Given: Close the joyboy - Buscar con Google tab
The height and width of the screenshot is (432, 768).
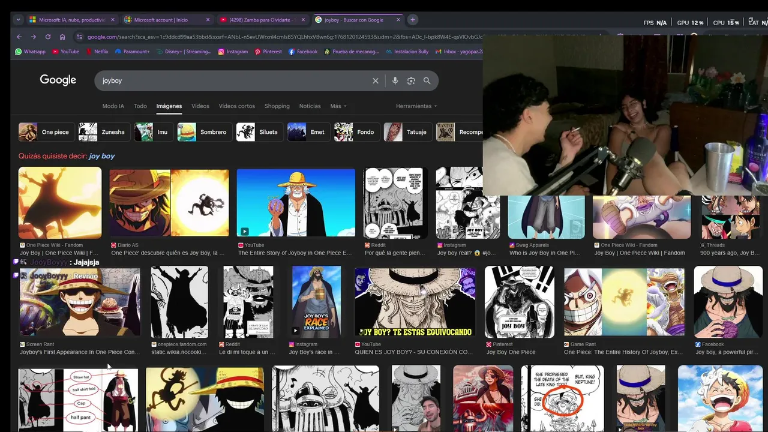Looking at the screenshot, I should [398, 20].
